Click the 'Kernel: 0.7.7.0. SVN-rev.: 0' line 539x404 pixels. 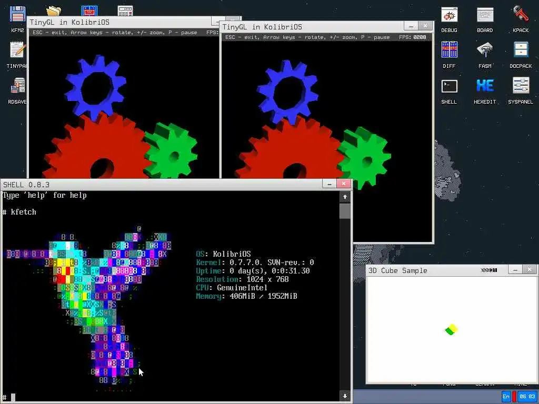[x=255, y=262]
